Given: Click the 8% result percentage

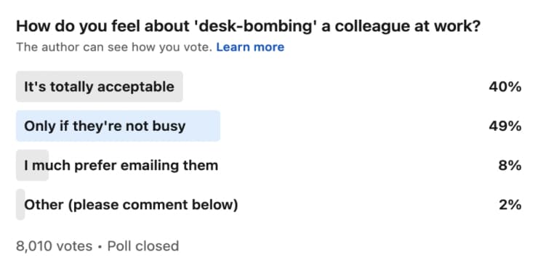Looking at the screenshot, I should (x=510, y=166).
